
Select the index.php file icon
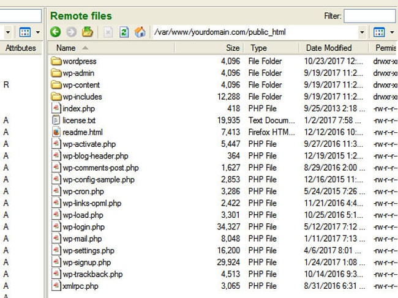pos(56,108)
